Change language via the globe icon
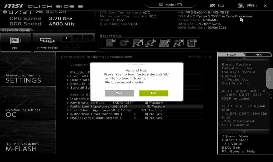273x162 pixels. point(249,6)
